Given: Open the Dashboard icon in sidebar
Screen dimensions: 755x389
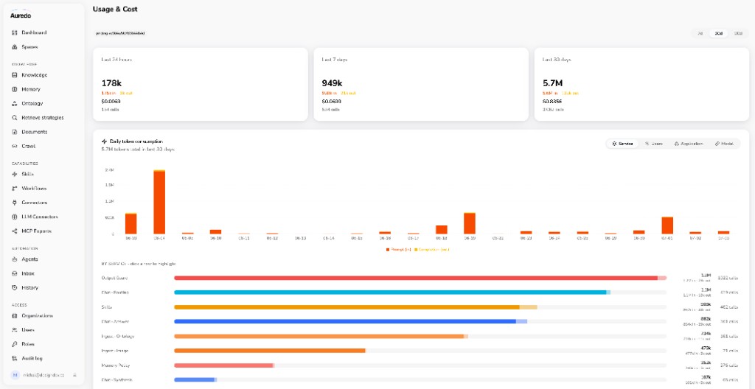Looking at the screenshot, I should 15,32.
